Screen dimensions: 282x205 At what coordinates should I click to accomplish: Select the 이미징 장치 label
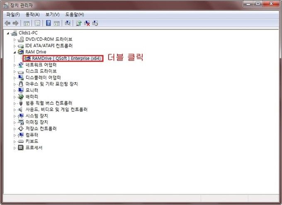coord(37,122)
